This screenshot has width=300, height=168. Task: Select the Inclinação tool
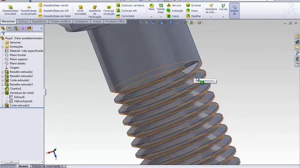coord(175,11)
